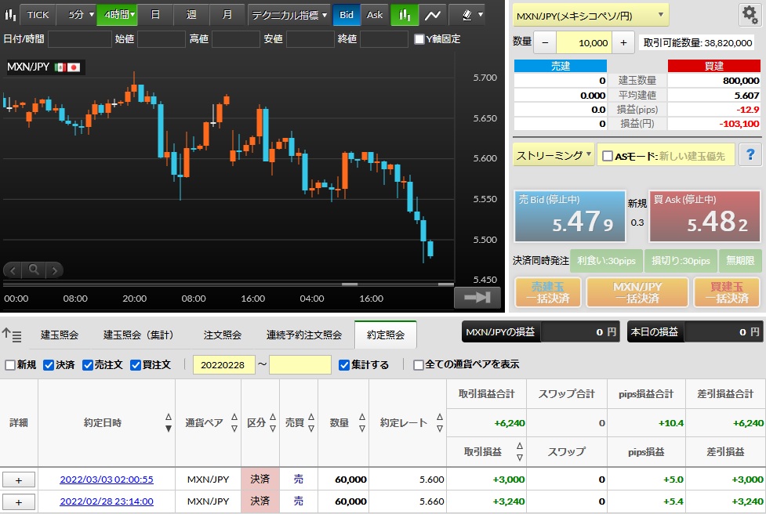
Task: Jump to the latest candle with the arrow button
Action: pos(477,297)
